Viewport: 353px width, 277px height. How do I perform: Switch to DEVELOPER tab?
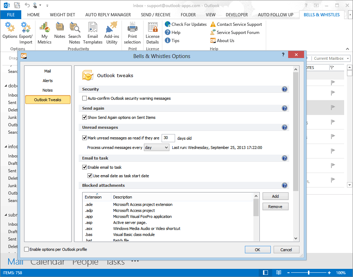[237, 15]
